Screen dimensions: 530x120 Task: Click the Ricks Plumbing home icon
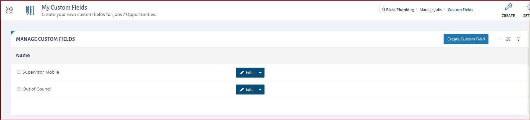383,10
